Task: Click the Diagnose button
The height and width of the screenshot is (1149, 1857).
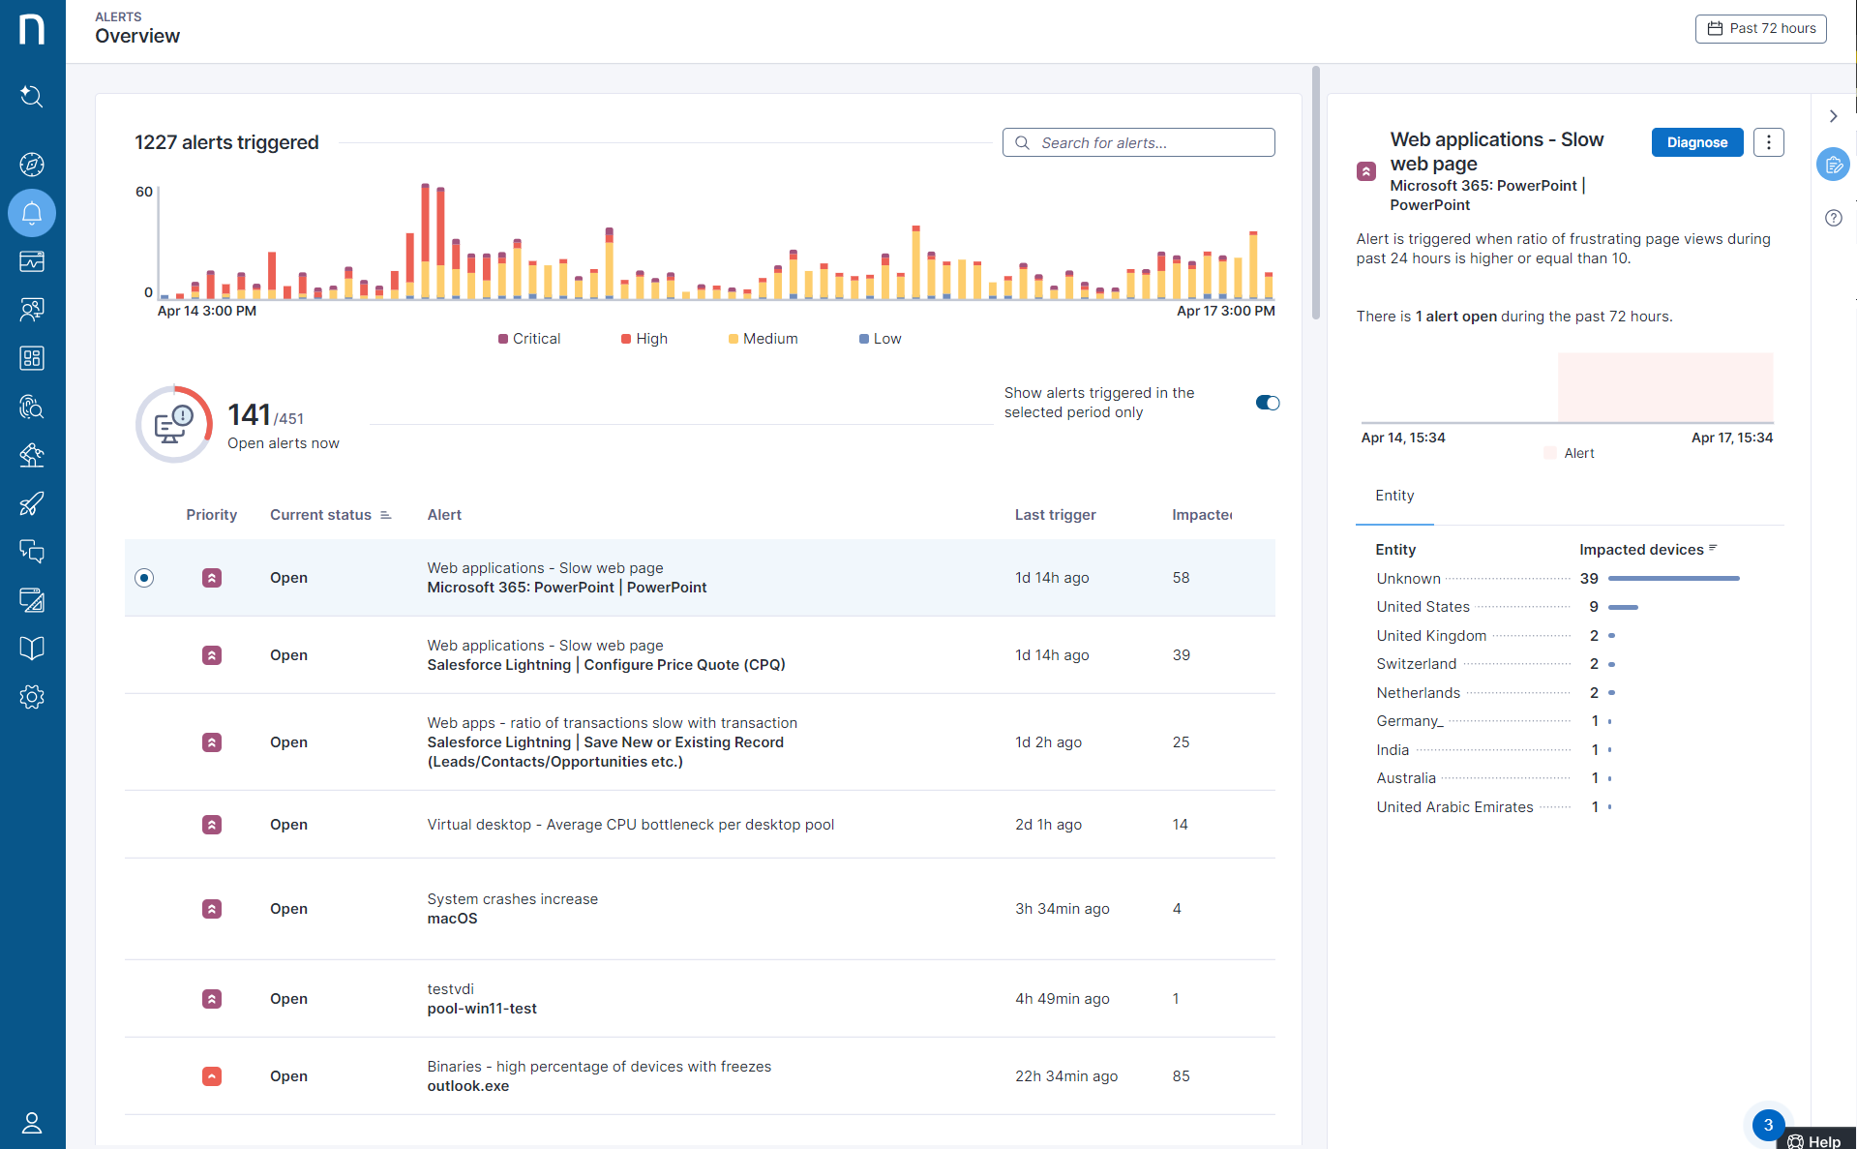Action: tap(1696, 142)
